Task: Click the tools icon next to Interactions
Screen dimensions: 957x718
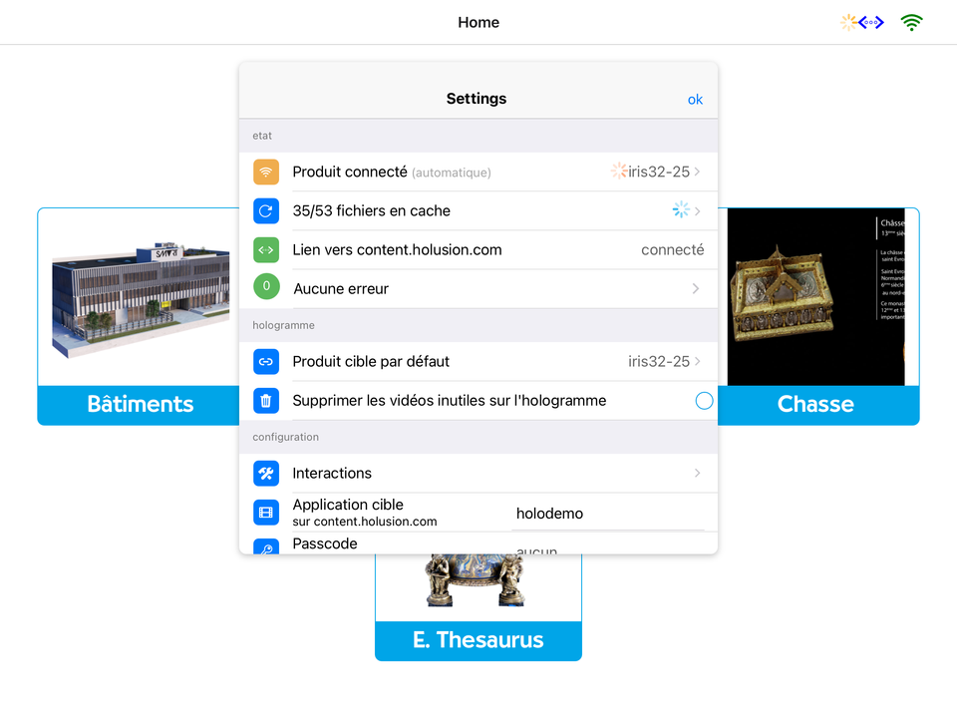Action: click(x=266, y=473)
